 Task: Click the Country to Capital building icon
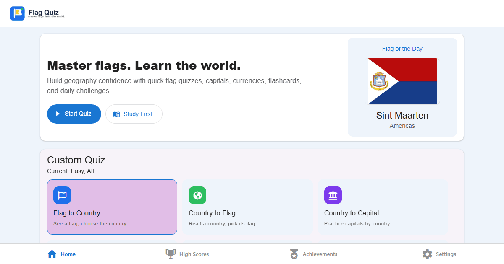(333, 195)
